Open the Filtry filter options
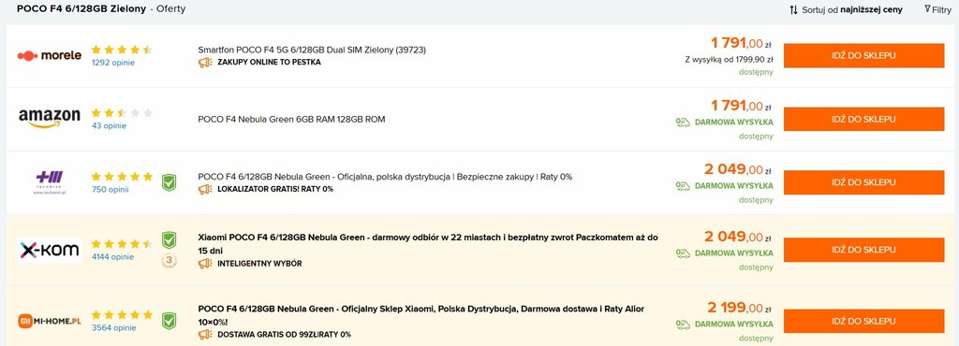 click(937, 9)
